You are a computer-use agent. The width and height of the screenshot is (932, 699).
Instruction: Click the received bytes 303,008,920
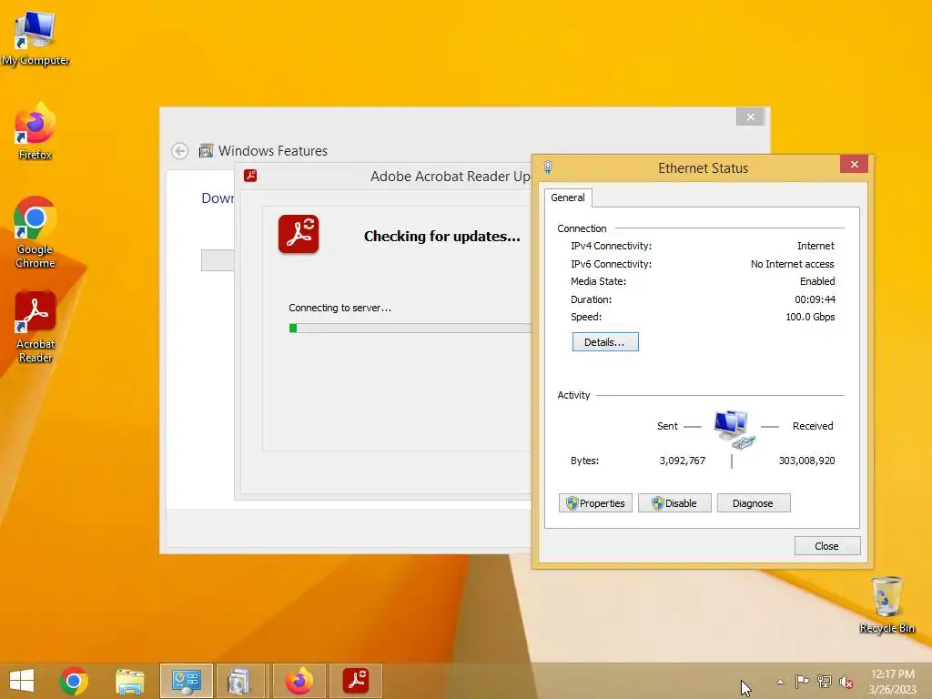[806, 461]
